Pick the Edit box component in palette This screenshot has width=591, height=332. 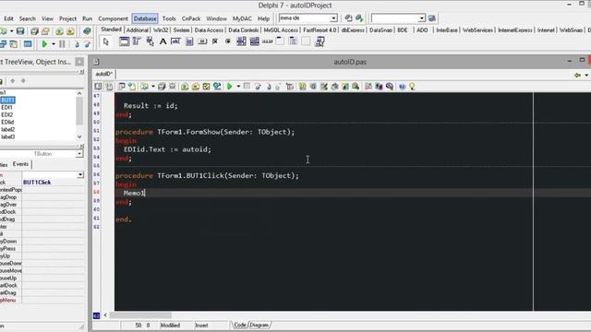[175, 41]
